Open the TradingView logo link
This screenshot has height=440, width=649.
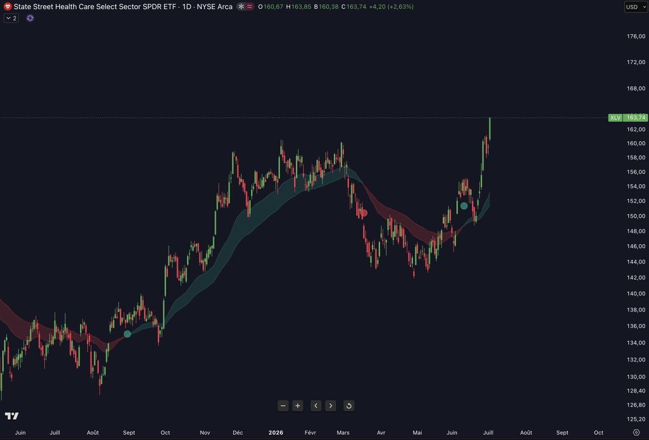point(12,416)
